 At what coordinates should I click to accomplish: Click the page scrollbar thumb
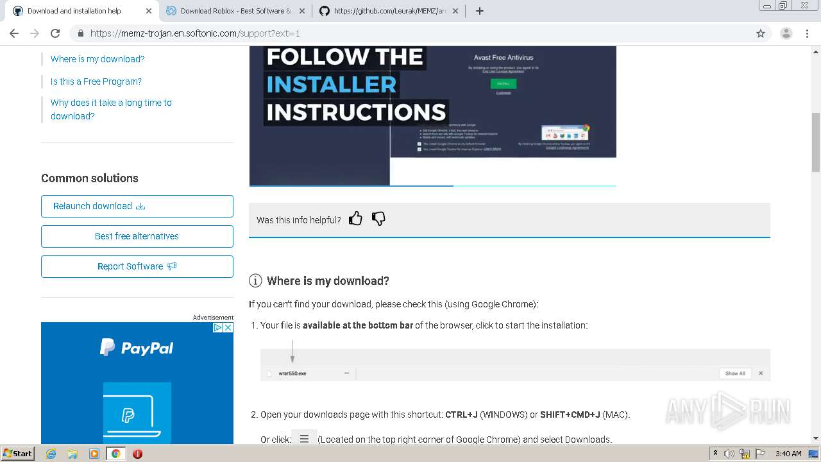[x=816, y=142]
